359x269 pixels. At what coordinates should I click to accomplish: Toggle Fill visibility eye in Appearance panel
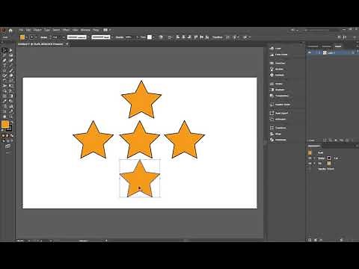coord(310,164)
